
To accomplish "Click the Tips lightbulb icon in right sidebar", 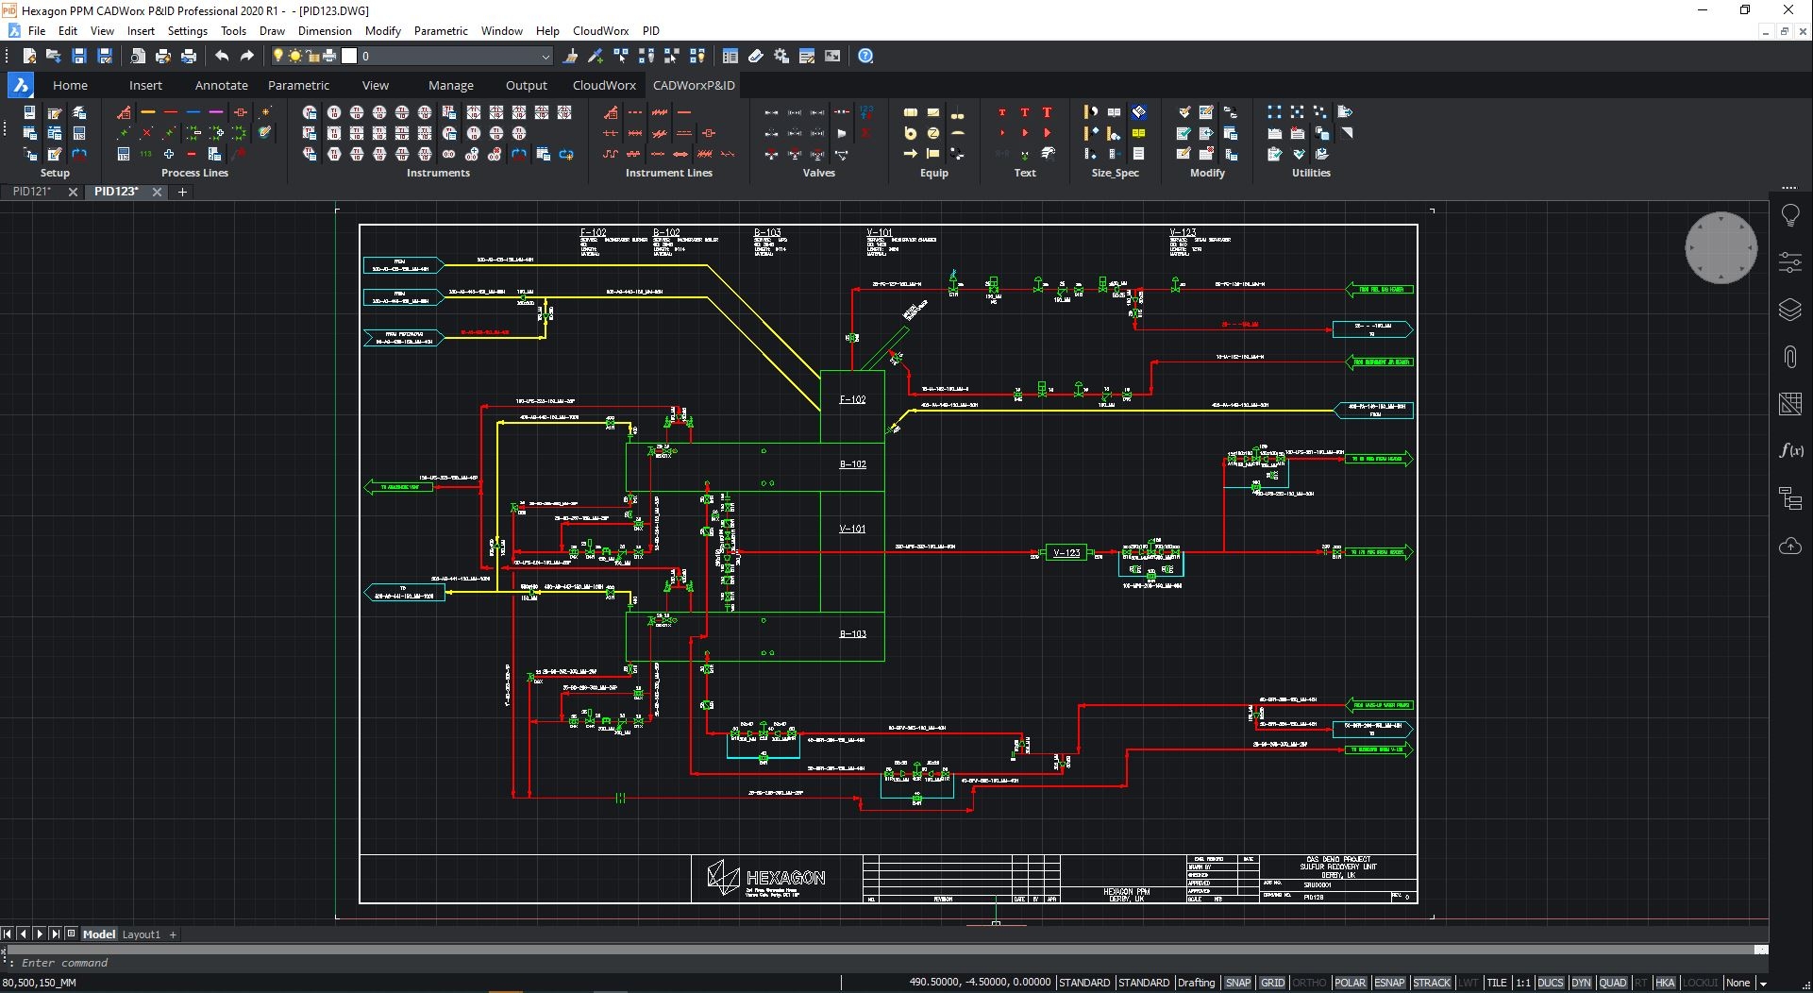I will click(1789, 216).
